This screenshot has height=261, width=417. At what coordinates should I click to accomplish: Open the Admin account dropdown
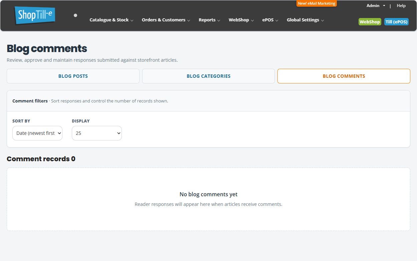[376, 6]
